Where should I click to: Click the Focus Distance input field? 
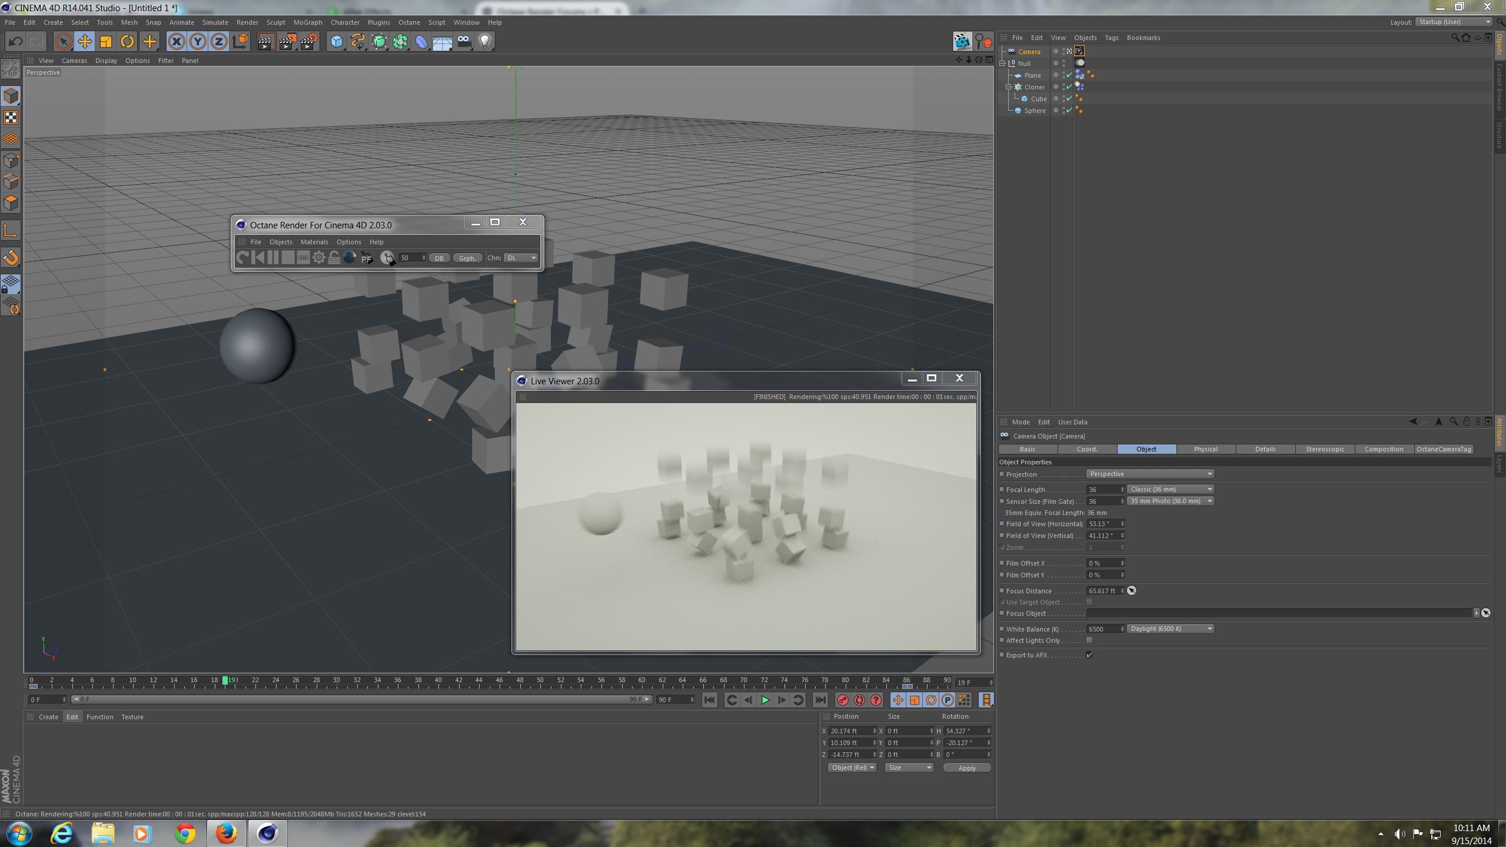1103,591
